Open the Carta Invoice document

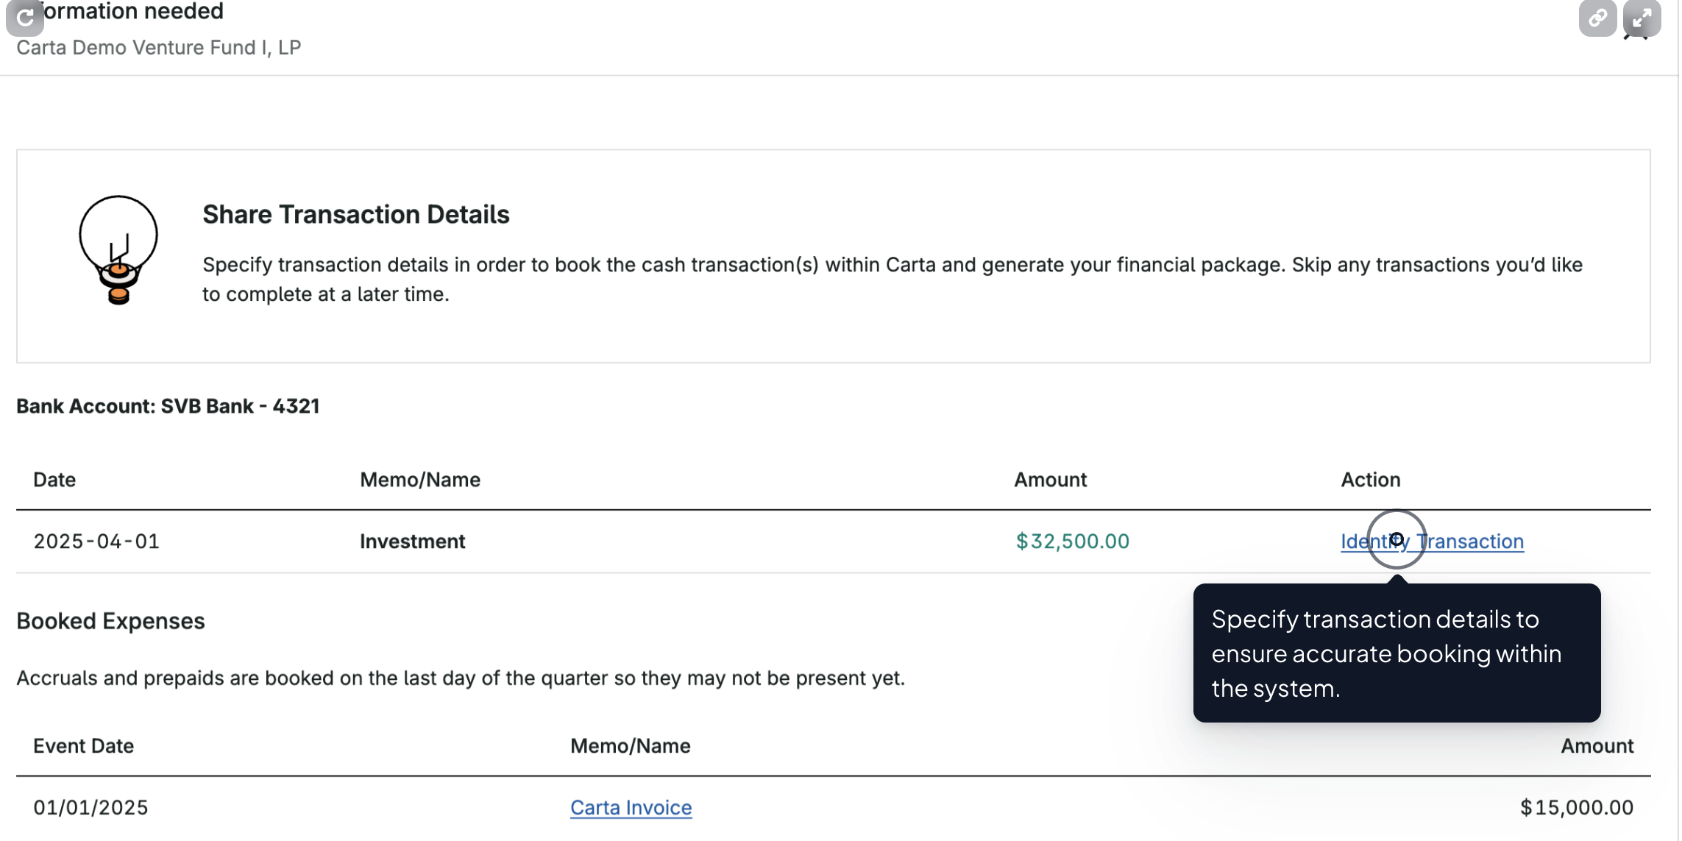630,807
